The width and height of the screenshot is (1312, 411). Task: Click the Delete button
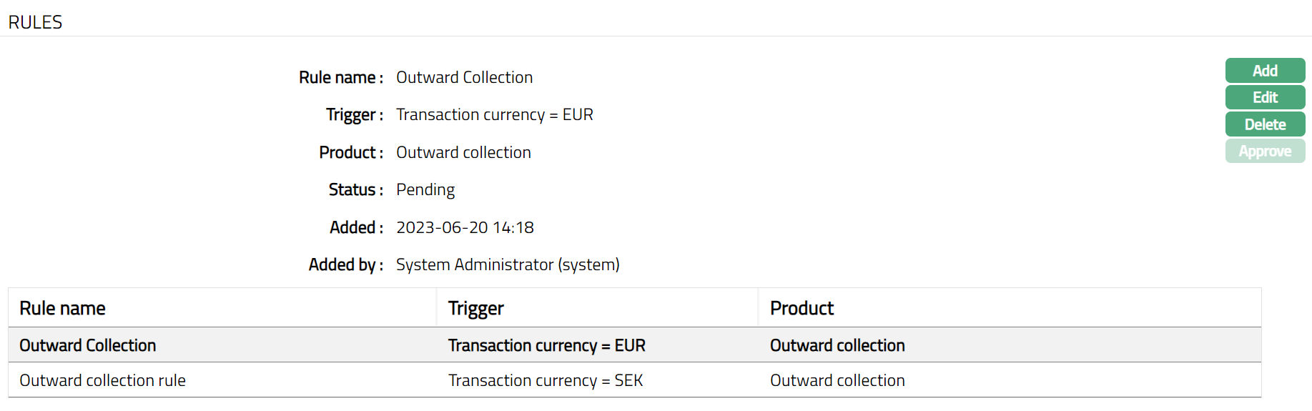pos(1264,124)
